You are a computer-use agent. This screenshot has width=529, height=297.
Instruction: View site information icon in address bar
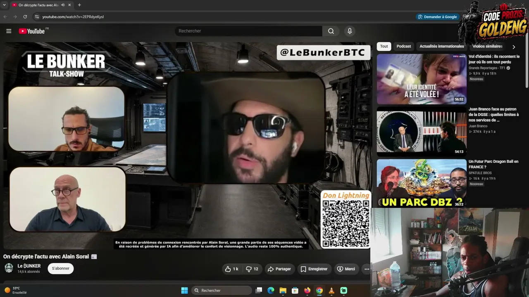pos(37,17)
